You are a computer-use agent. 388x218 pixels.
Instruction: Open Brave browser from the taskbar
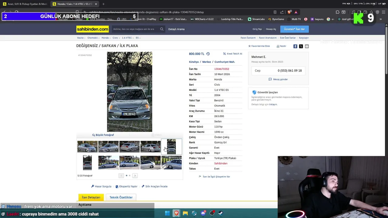point(176,213)
